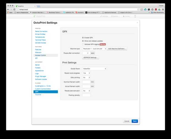Open Folders settings section
171x139 pixels.
(x=38, y=68)
